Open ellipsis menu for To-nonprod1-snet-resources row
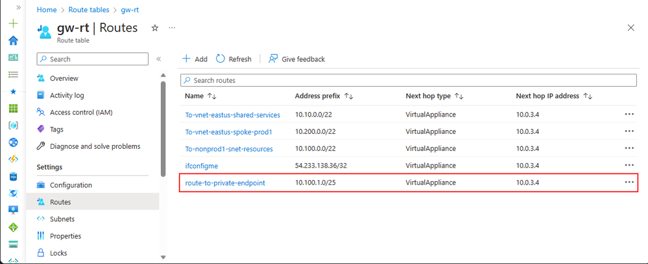This screenshot has height=264, width=648. [629, 148]
